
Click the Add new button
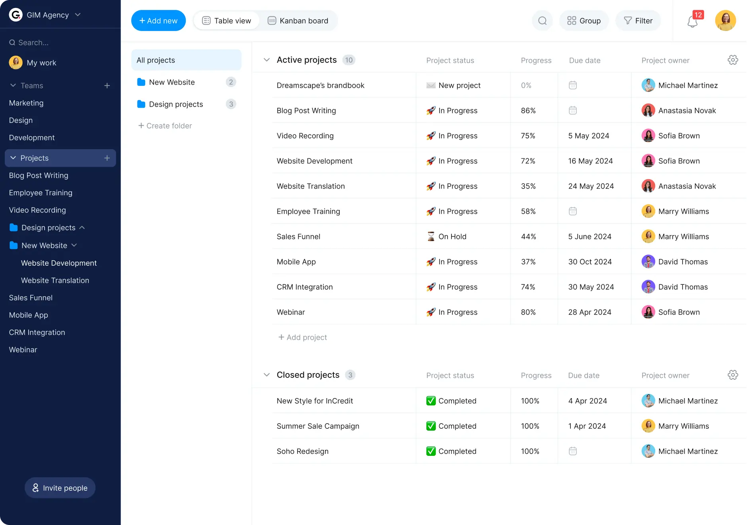158,20
